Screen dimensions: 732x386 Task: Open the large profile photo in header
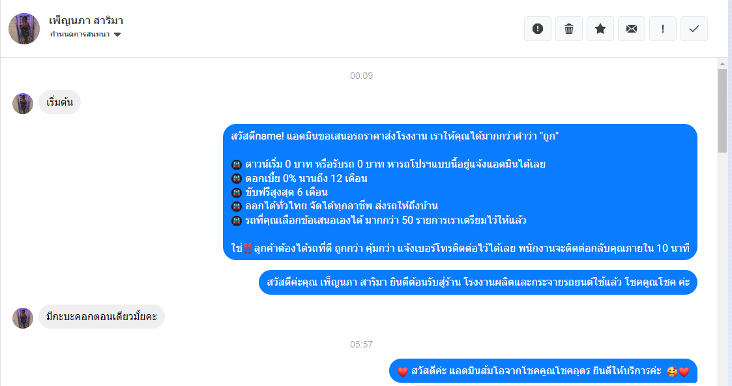[x=24, y=29]
